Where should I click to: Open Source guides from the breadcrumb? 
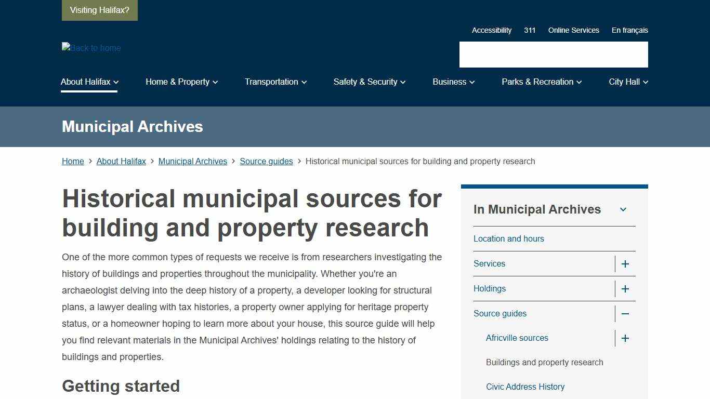(266, 161)
